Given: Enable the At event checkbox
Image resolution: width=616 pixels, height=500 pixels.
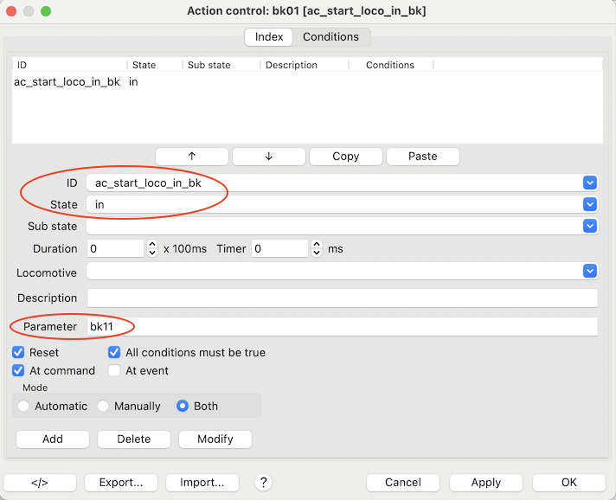Looking at the screenshot, I should click(x=114, y=371).
